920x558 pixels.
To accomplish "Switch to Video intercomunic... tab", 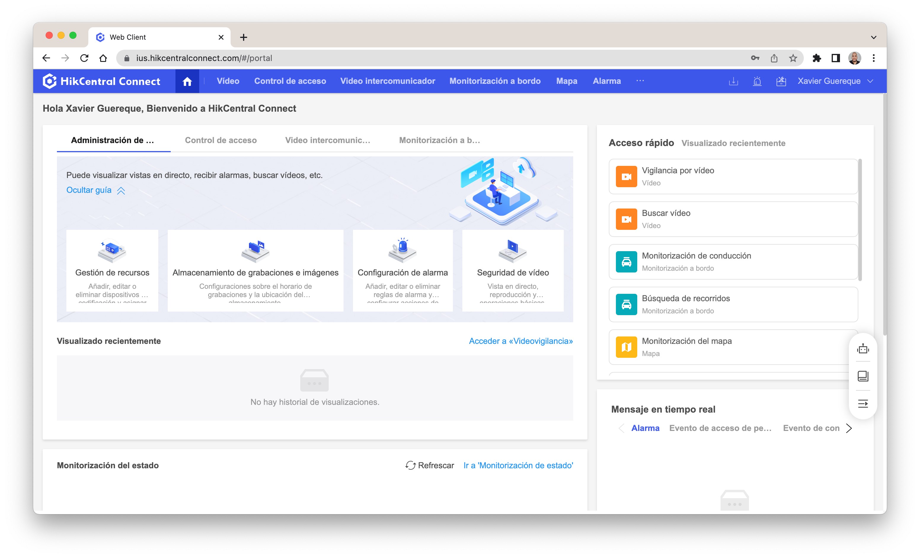I will [328, 140].
